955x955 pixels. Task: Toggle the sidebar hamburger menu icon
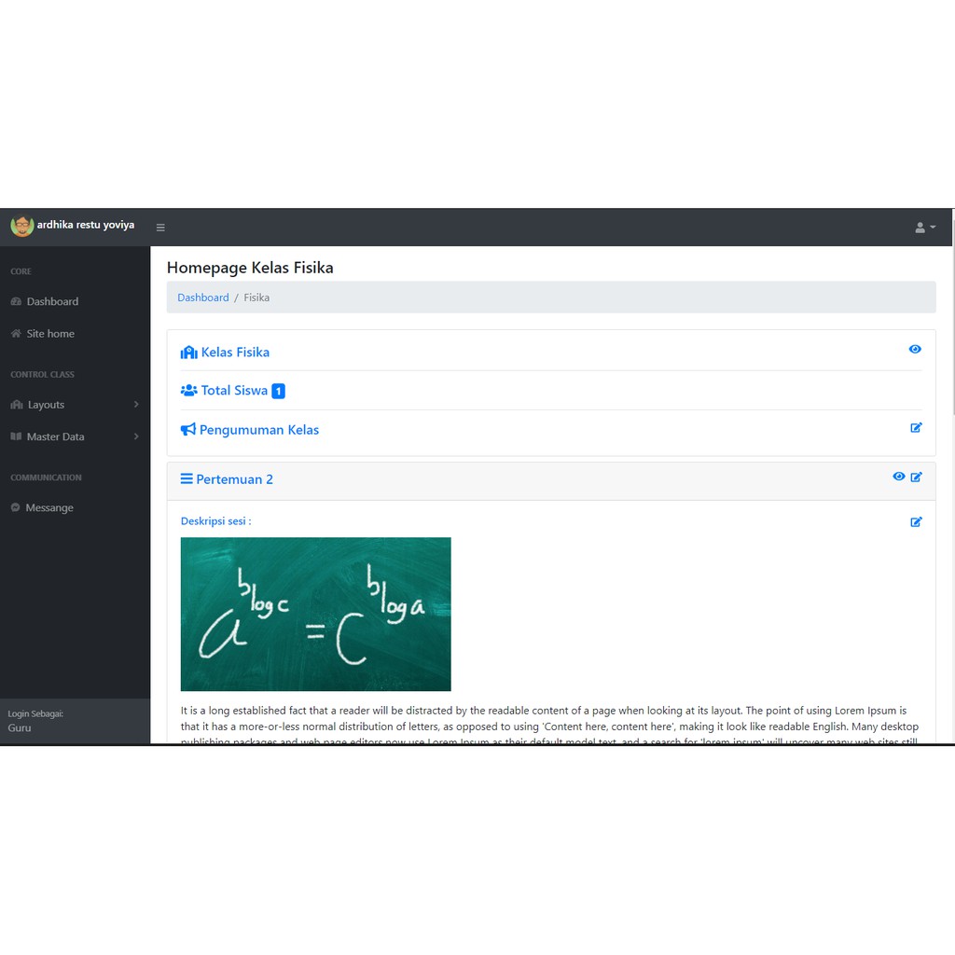click(x=160, y=228)
